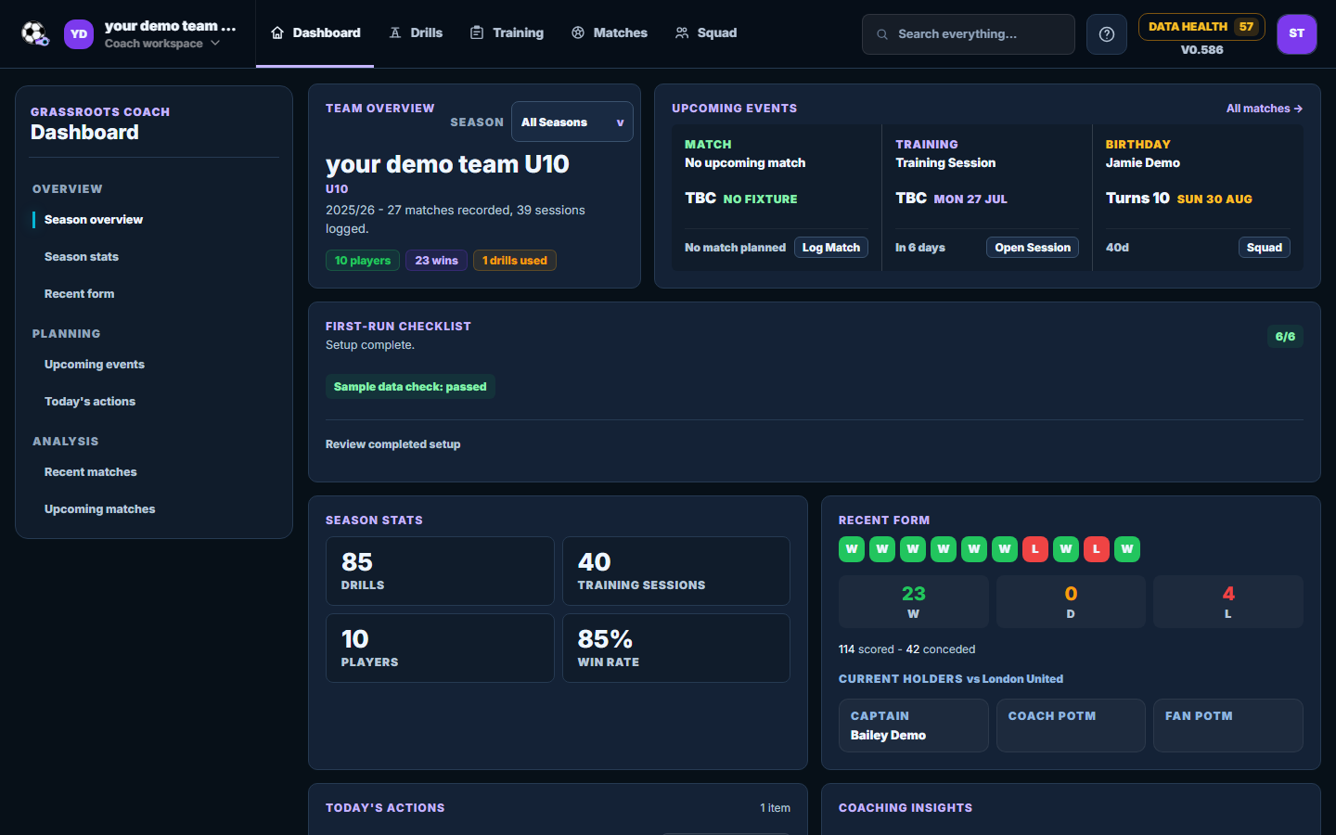Select the 0 D draws tile
This screenshot has height=835, width=1336.
pyautogui.click(x=1071, y=602)
